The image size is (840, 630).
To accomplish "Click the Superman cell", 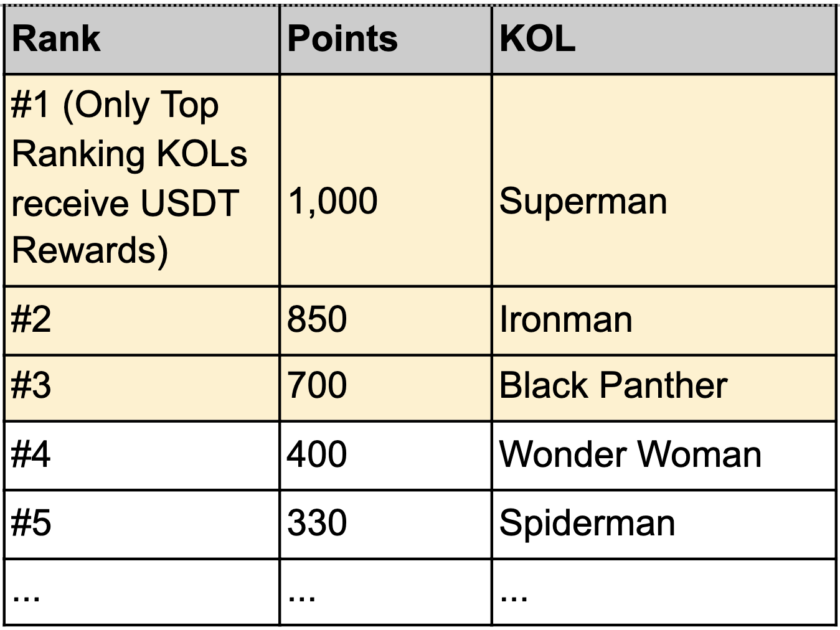I will (664, 181).
